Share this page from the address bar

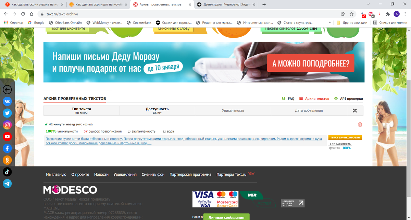click(343, 14)
